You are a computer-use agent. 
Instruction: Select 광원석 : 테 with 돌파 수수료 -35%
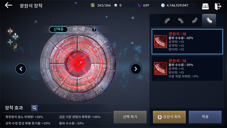click(187, 69)
